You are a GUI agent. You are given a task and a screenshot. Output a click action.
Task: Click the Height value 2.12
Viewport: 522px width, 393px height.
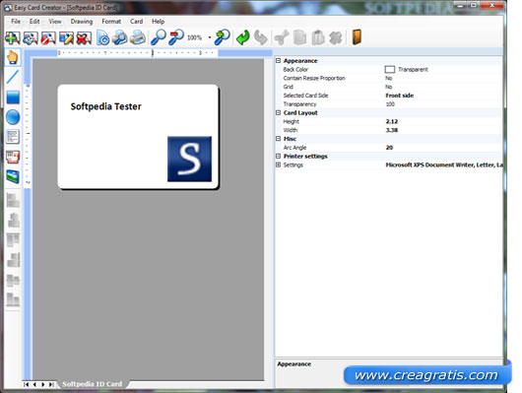[392, 121]
